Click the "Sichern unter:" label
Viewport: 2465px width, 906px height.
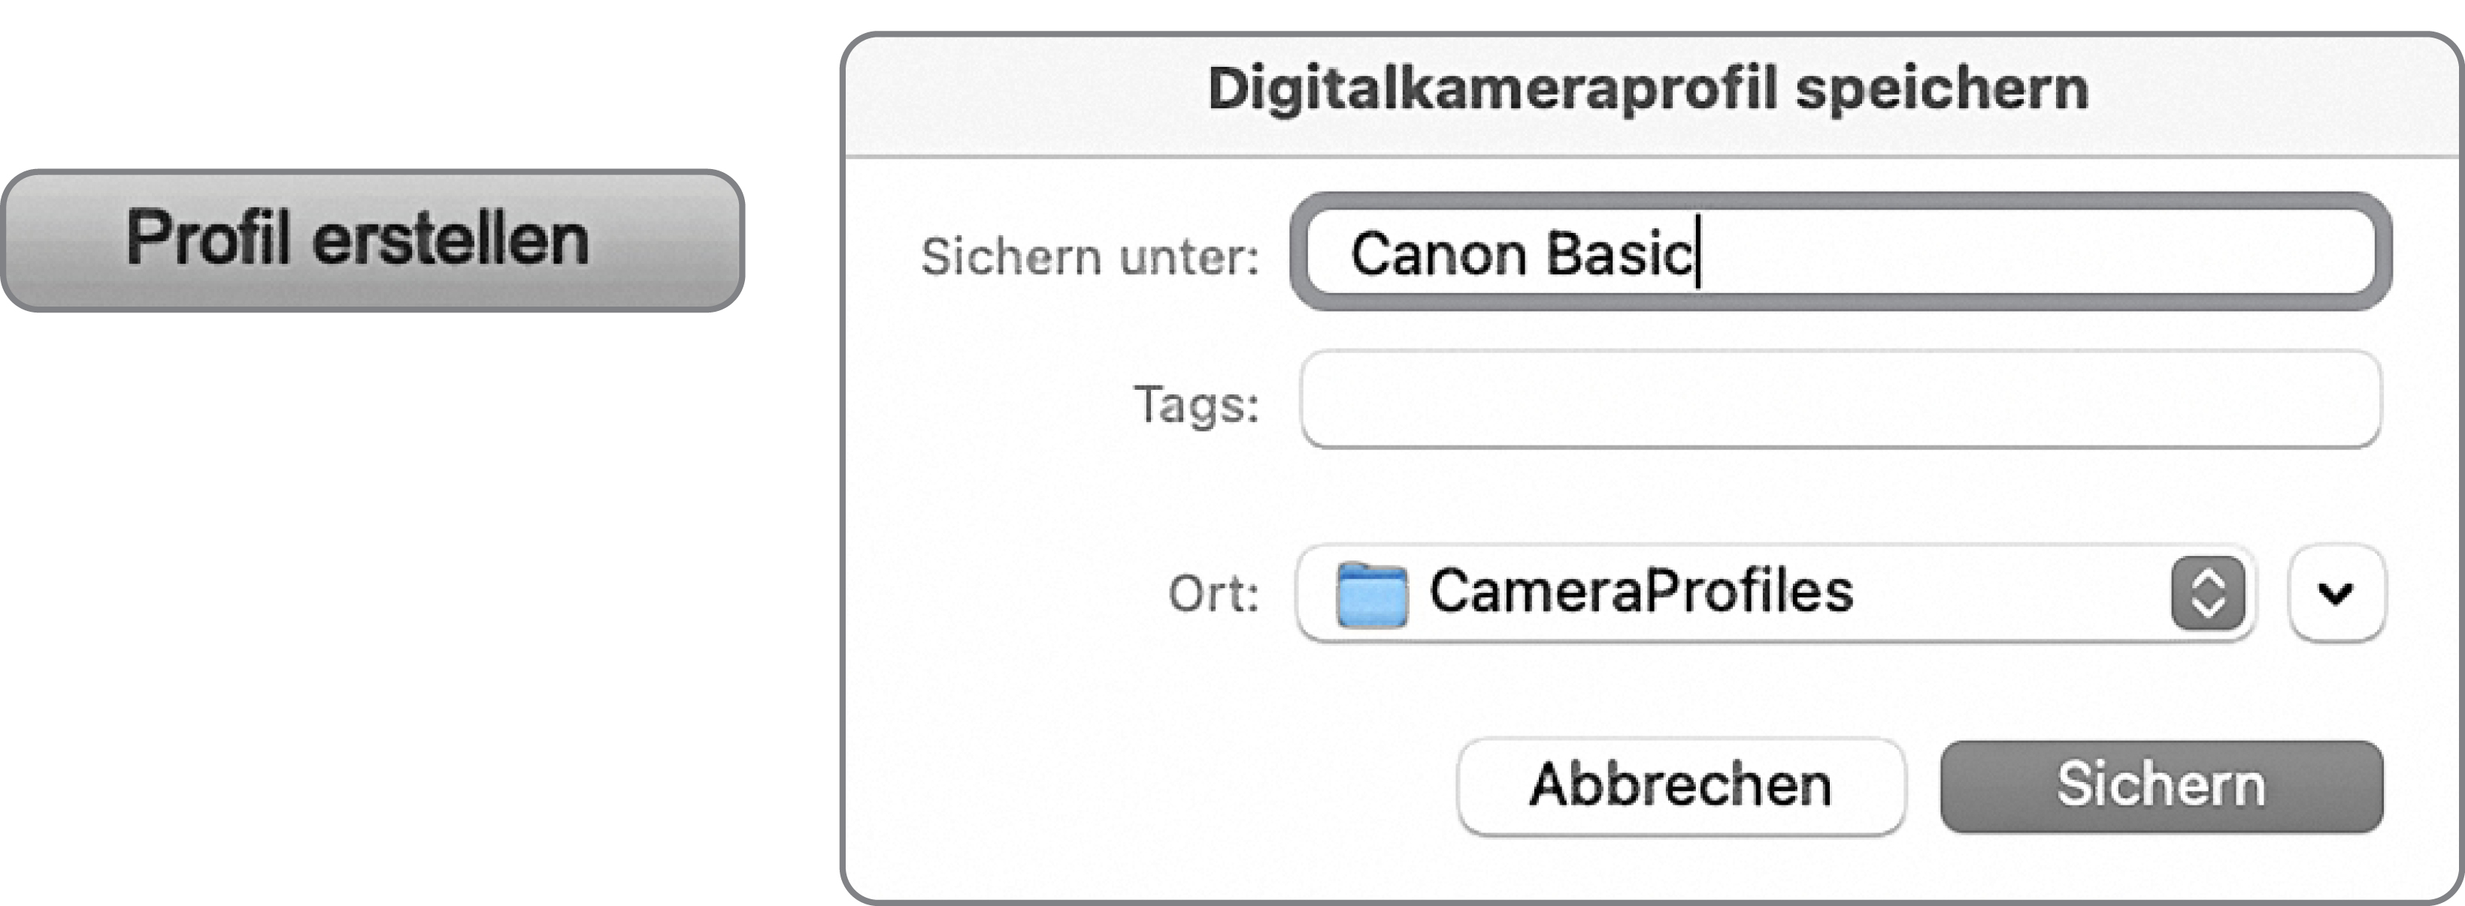click(1090, 256)
